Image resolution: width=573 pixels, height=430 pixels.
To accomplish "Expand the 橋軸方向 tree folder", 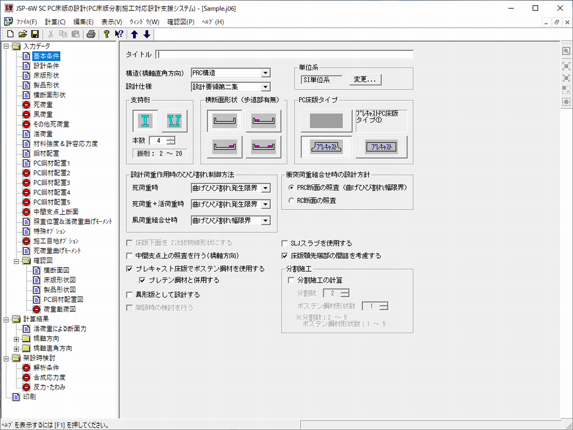I will tap(16, 339).
